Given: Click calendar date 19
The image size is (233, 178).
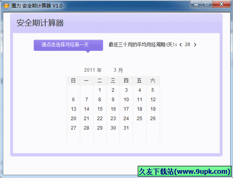Looking at the screenshot, I should [153, 109].
